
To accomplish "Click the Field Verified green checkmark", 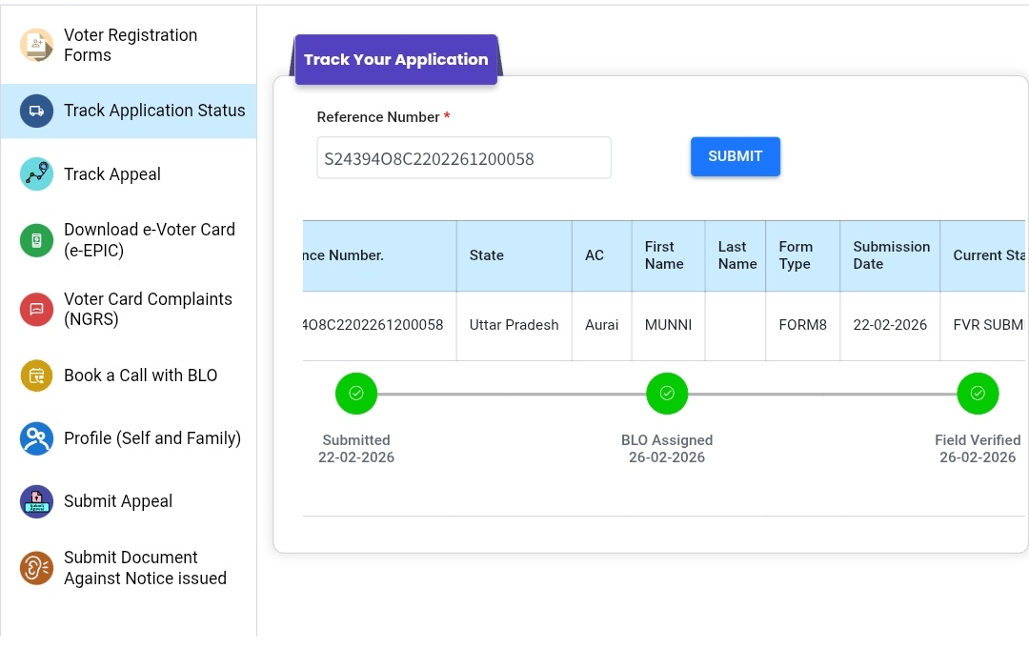I will click(978, 393).
